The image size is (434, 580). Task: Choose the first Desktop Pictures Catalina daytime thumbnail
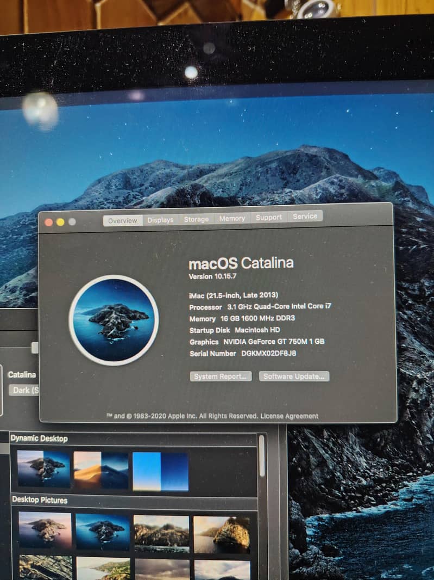(x=45, y=530)
